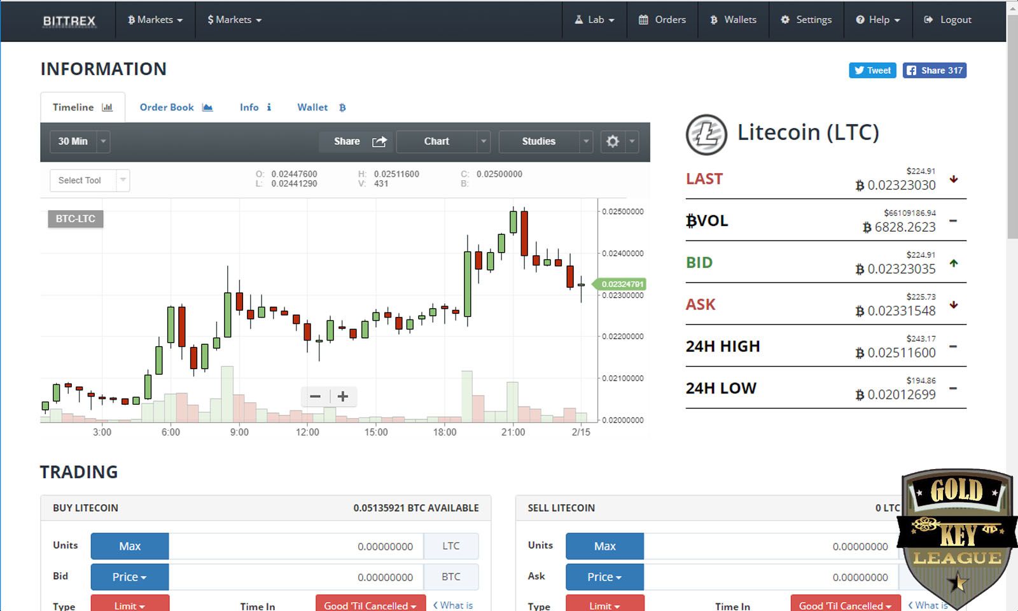Click the Settings menu item

(x=806, y=20)
